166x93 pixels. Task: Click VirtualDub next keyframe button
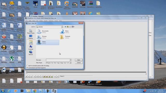[x=47, y=76]
